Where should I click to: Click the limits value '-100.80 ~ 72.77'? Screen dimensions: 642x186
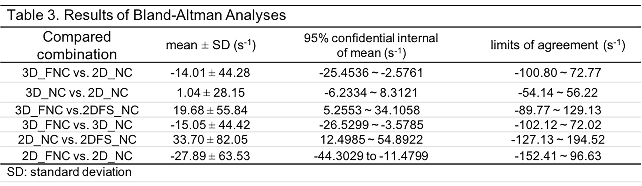[x=558, y=73]
